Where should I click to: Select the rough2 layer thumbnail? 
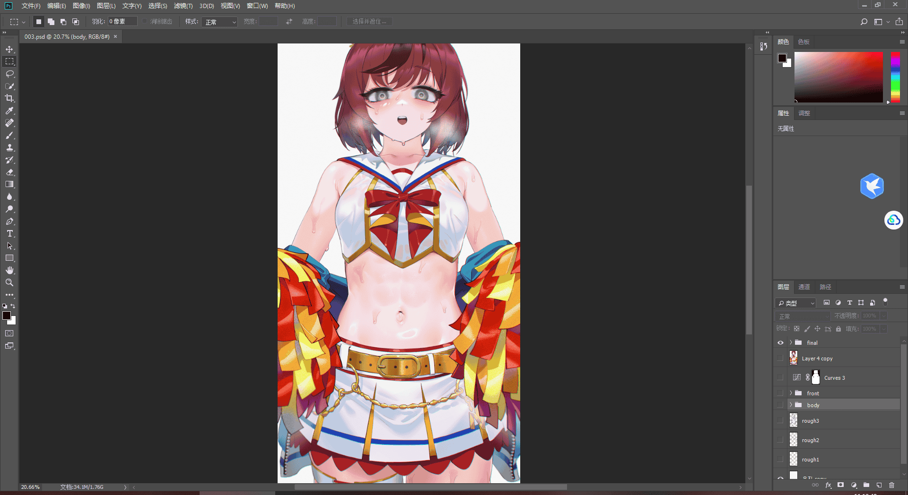(x=794, y=440)
